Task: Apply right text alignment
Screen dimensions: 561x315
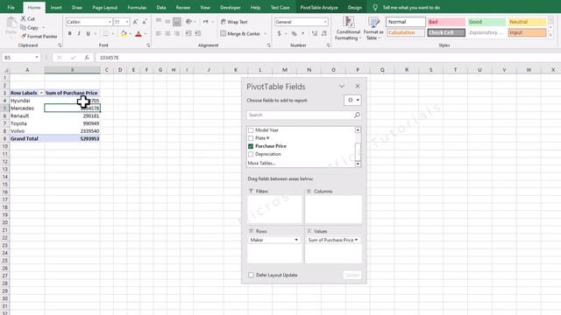Action: pos(177,33)
